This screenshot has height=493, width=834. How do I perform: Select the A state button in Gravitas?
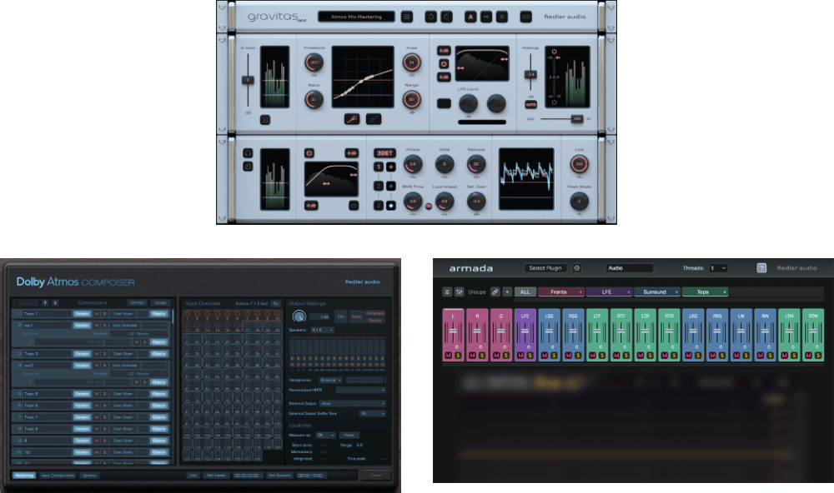pyautogui.click(x=470, y=17)
